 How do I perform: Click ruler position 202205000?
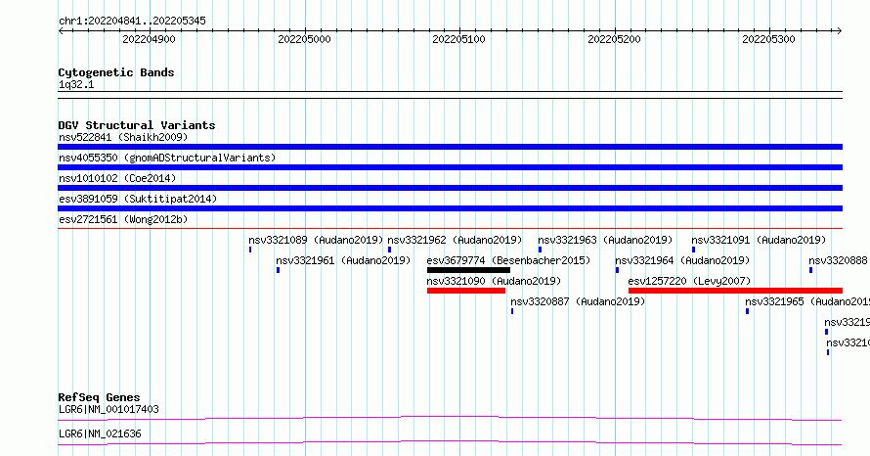pos(304,39)
